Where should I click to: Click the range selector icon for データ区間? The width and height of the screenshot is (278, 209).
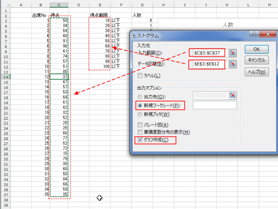(x=233, y=64)
